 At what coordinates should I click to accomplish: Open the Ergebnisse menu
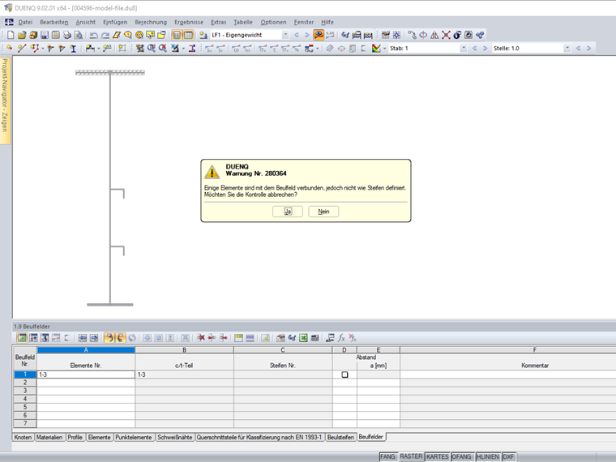click(189, 23)
